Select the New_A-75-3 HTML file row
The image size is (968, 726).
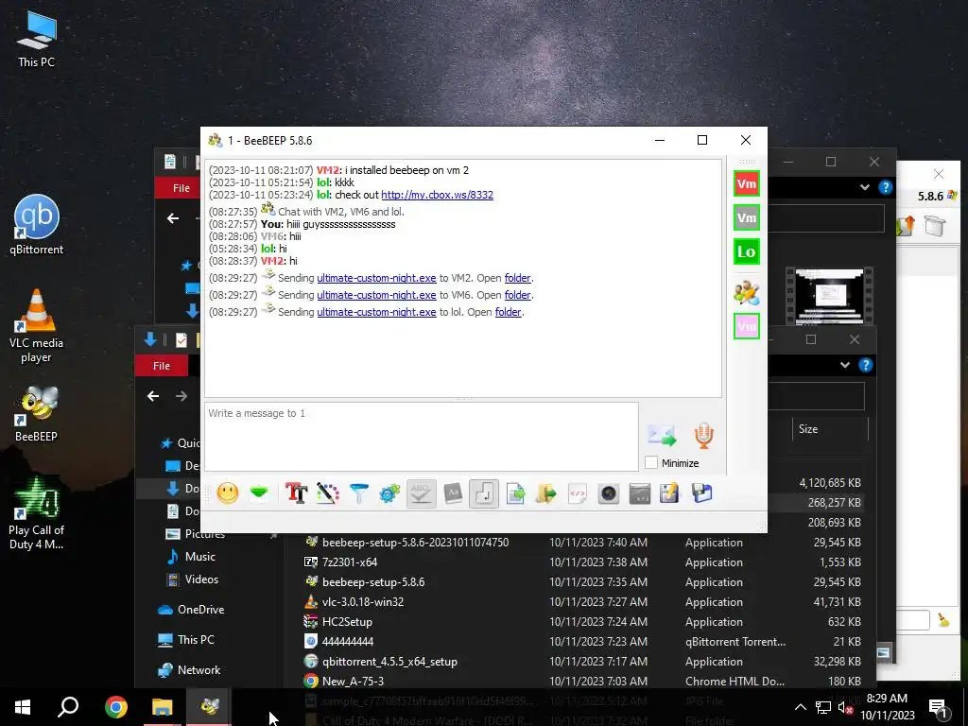[x=582, y=681]
